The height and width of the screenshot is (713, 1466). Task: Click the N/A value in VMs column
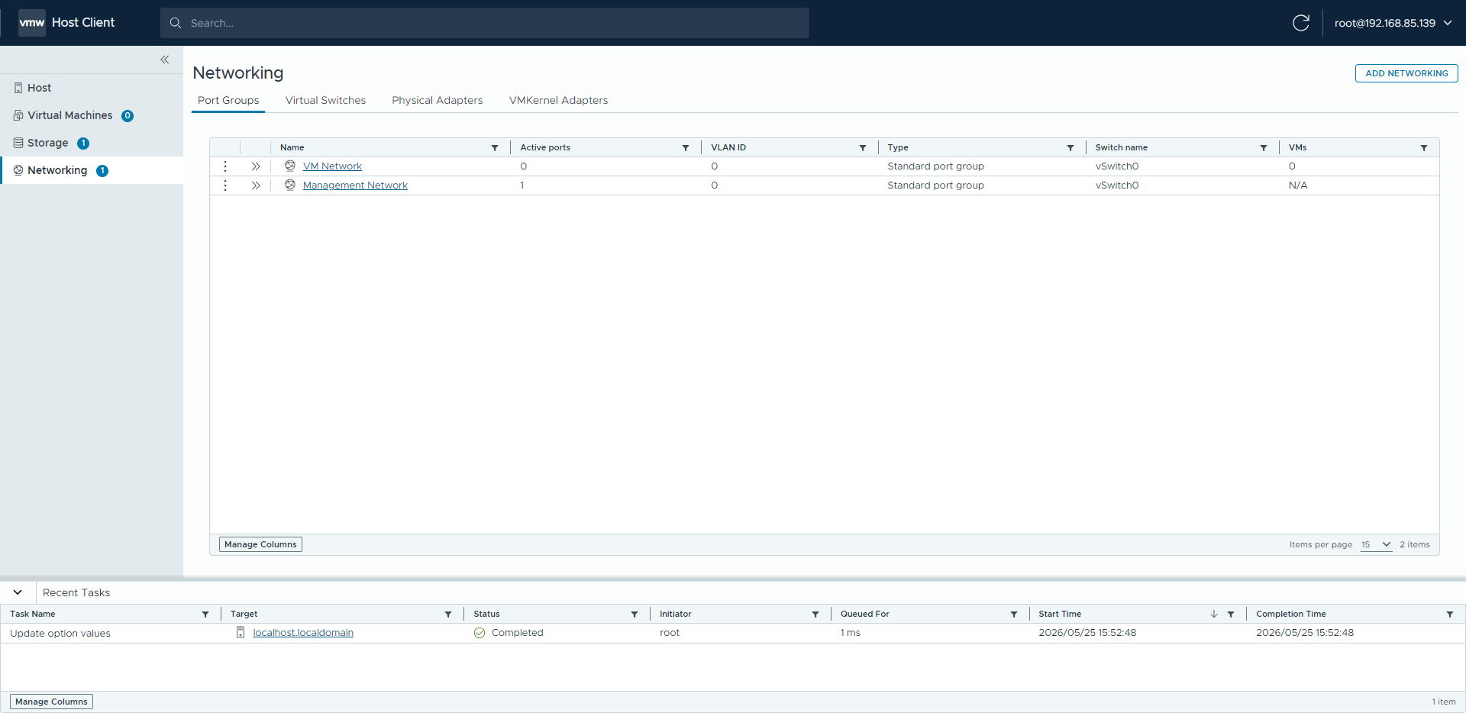tap(1298, 186)
